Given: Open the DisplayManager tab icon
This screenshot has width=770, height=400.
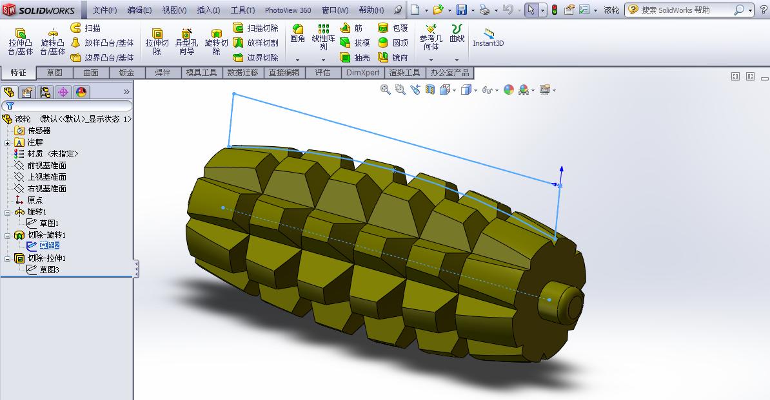Looking at the screenshot, I should (x=81, y=92).
